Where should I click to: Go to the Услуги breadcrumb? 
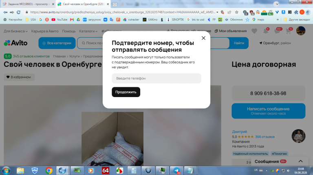pyautogui.click(x=74, y=56)
